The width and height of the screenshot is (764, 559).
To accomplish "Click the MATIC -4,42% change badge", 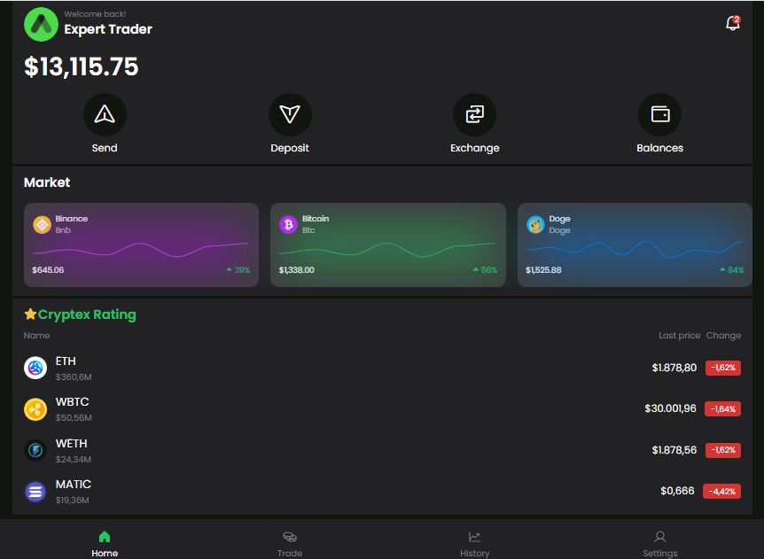I will 721,492.
